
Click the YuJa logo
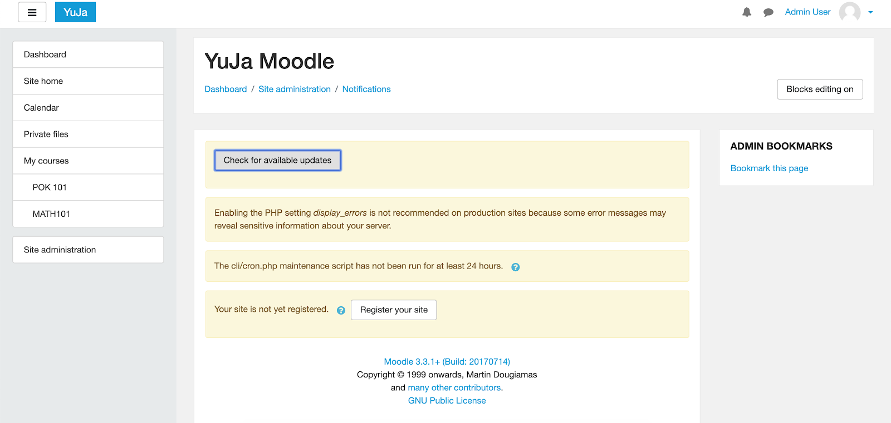75,12
